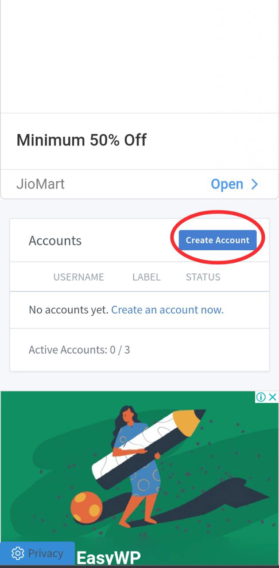The image size is (279, 568).
Task: Tap the 'Minimum 50% Off' ad headline
Action: pyautogui.click(x=81, y=140)
